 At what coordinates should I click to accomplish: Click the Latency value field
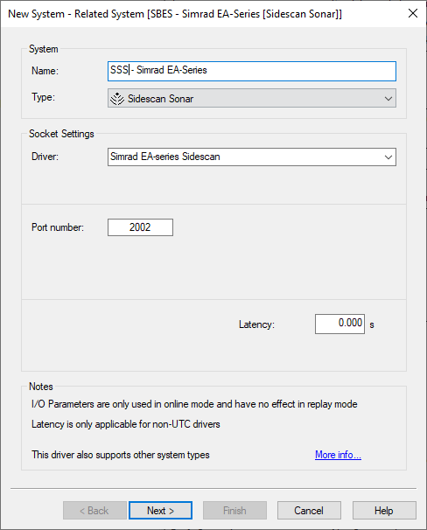pos(339,324)
